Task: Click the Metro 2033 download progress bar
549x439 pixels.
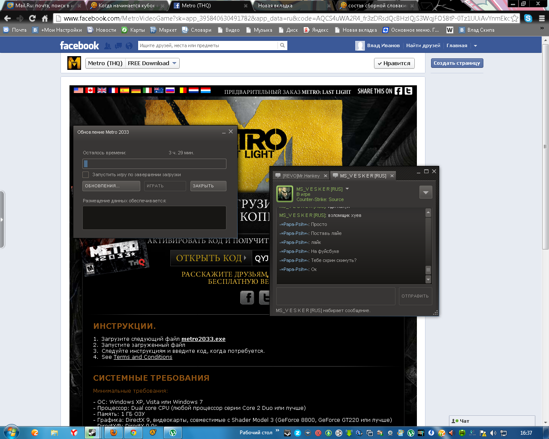Action: [154, 164]
